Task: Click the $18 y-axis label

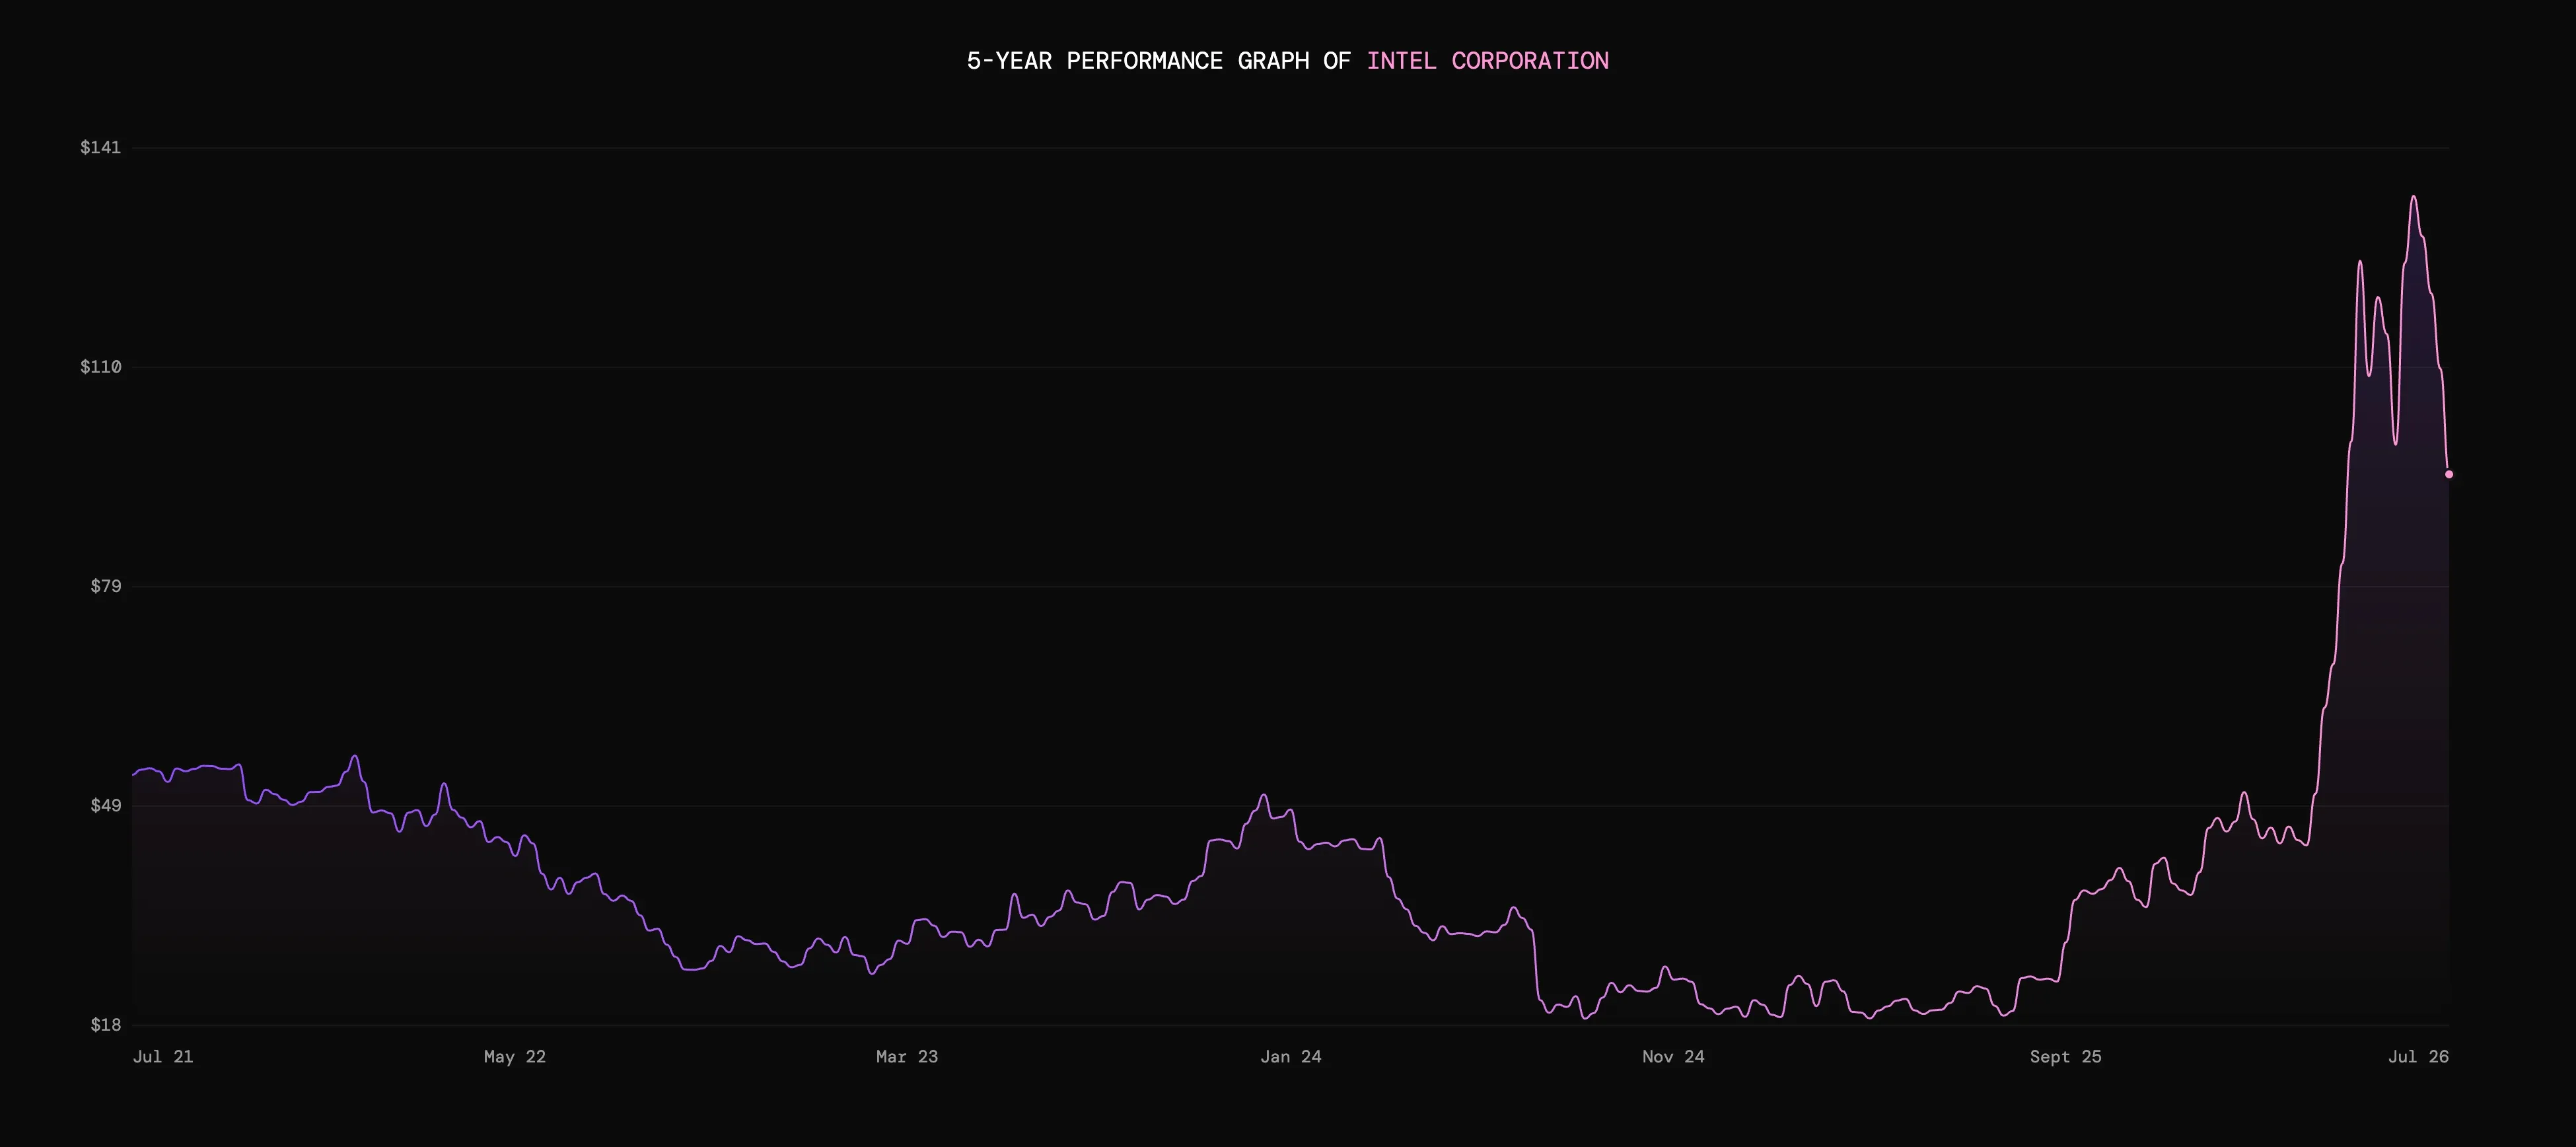Action: [x=105, y=1025]
